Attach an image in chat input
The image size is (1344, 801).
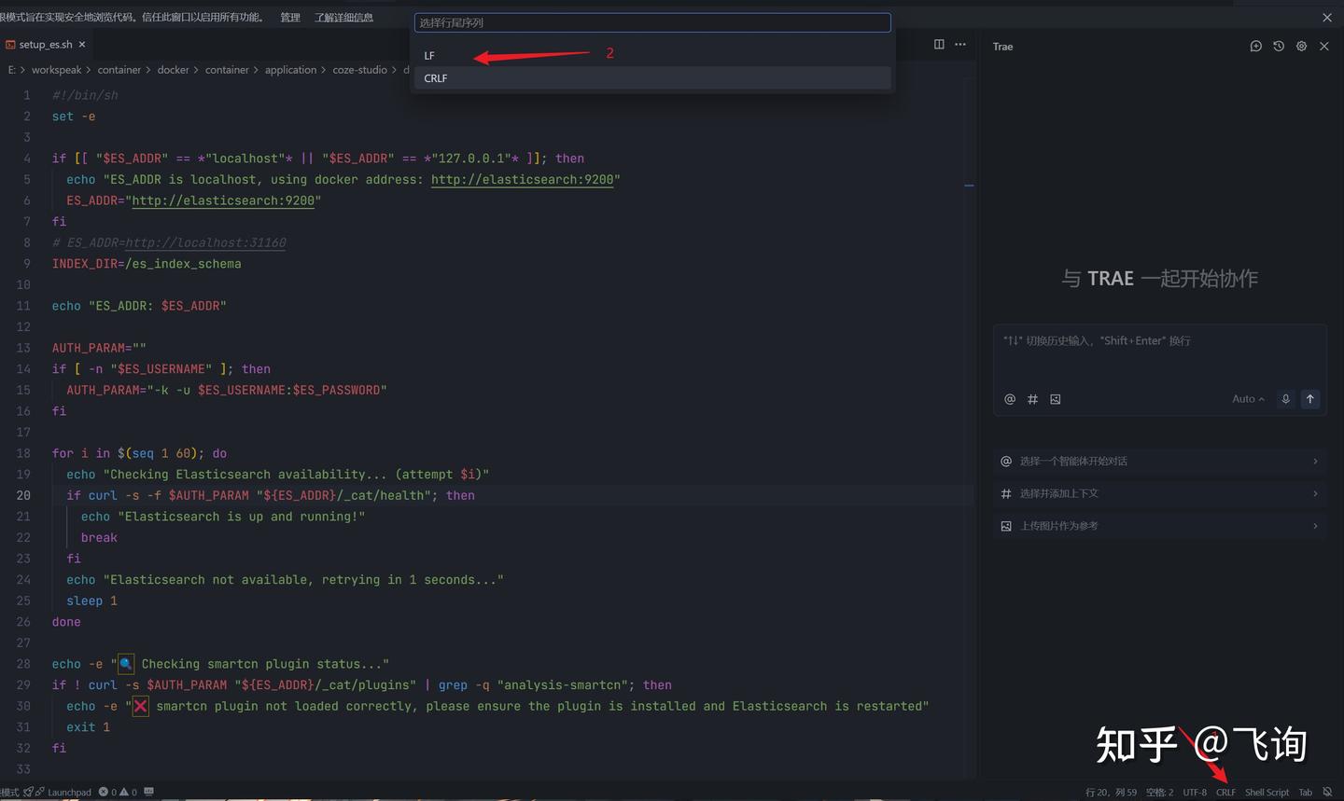click(1056, 399)
